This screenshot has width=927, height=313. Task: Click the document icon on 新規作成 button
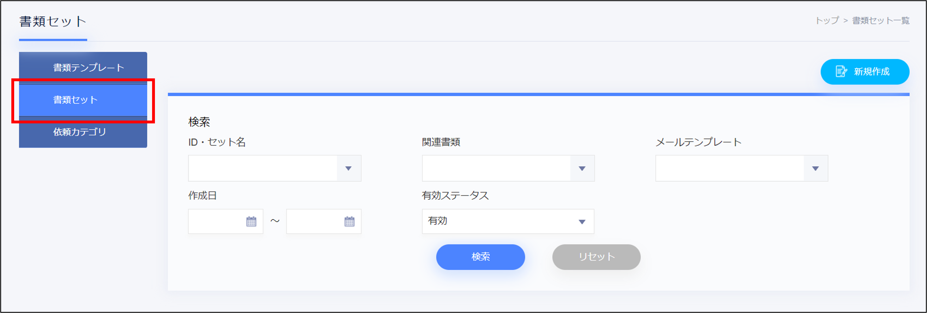[841, 72]
